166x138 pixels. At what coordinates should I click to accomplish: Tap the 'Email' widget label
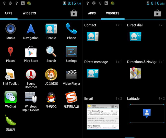coord(89,98)
